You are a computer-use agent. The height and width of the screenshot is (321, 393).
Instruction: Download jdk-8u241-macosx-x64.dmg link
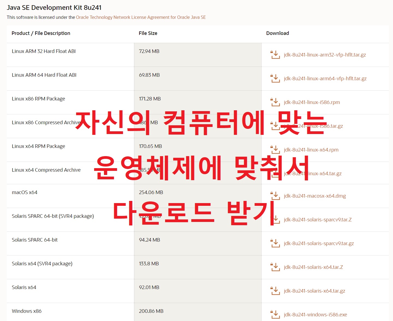[x=315, y=196]
